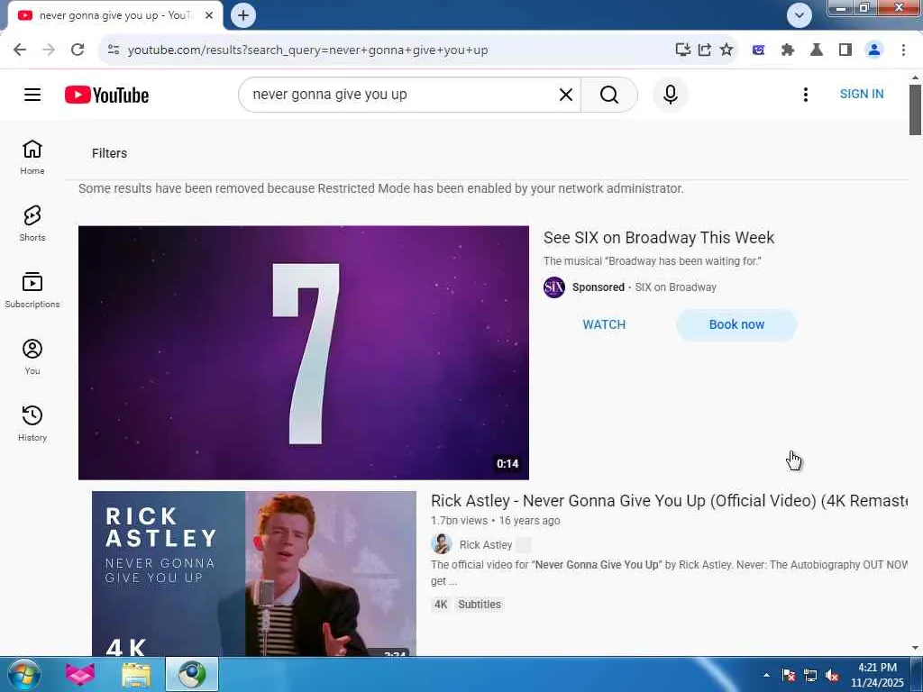Click the Action Center flag icon
This screenshot has height=692, width=923.
788,675
